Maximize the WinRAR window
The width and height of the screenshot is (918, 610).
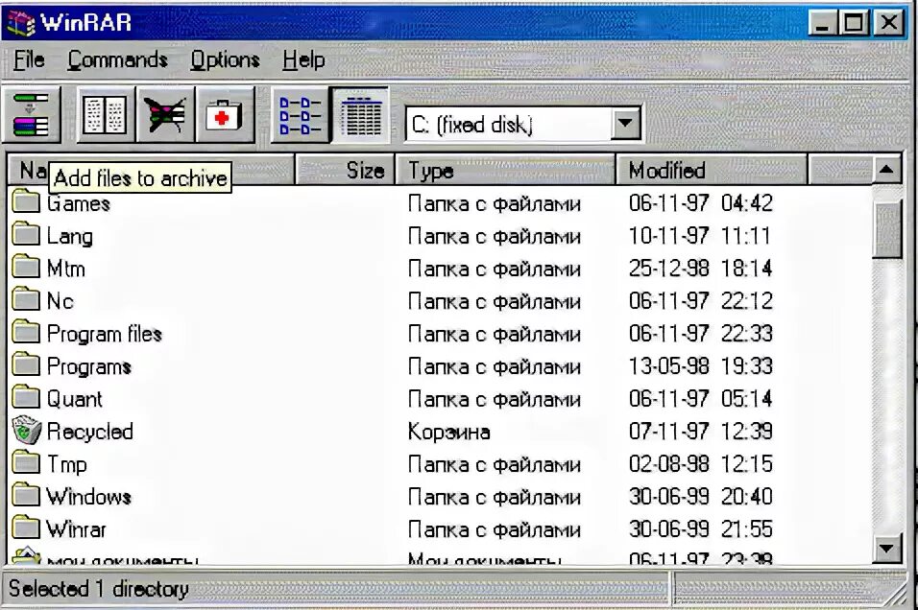click(855, 23)
